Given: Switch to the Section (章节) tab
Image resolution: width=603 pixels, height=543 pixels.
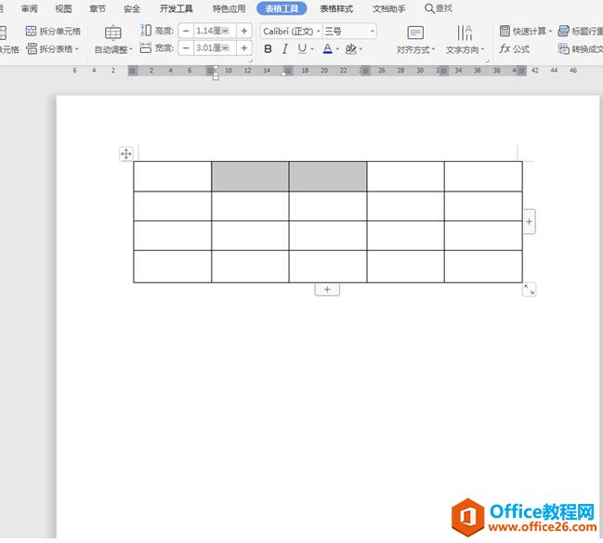Looking at the screenshot, I should [x=98, y=8].
